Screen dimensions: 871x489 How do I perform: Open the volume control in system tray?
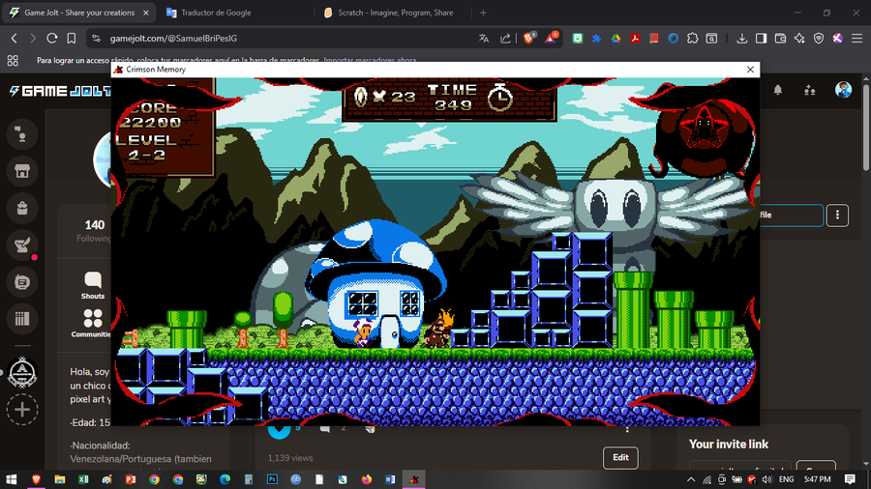pos(767,479)
